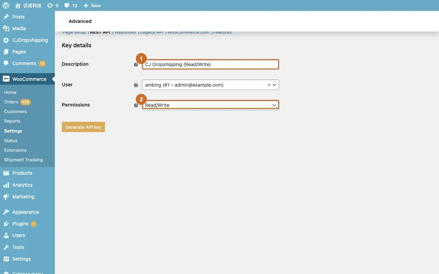This screenshot has height=274, width=439.
Task: Open the CJDropshipping menu label
Action: [30, 40]
